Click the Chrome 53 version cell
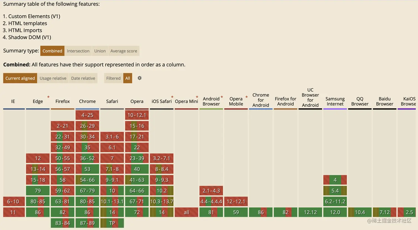 [x=87, y=169]
